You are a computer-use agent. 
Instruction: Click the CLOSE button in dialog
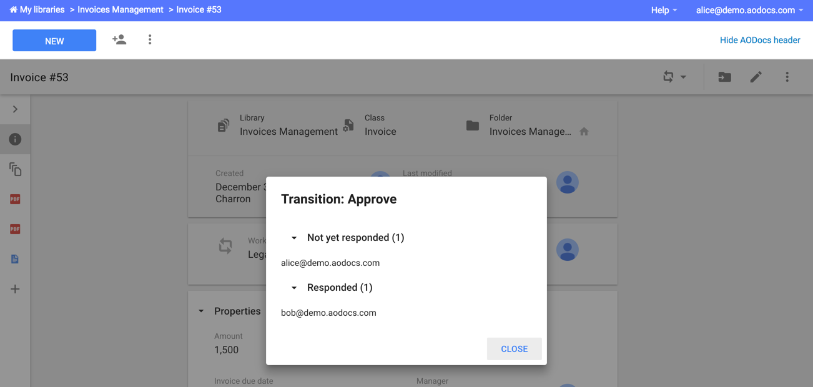tap(515, 349)
